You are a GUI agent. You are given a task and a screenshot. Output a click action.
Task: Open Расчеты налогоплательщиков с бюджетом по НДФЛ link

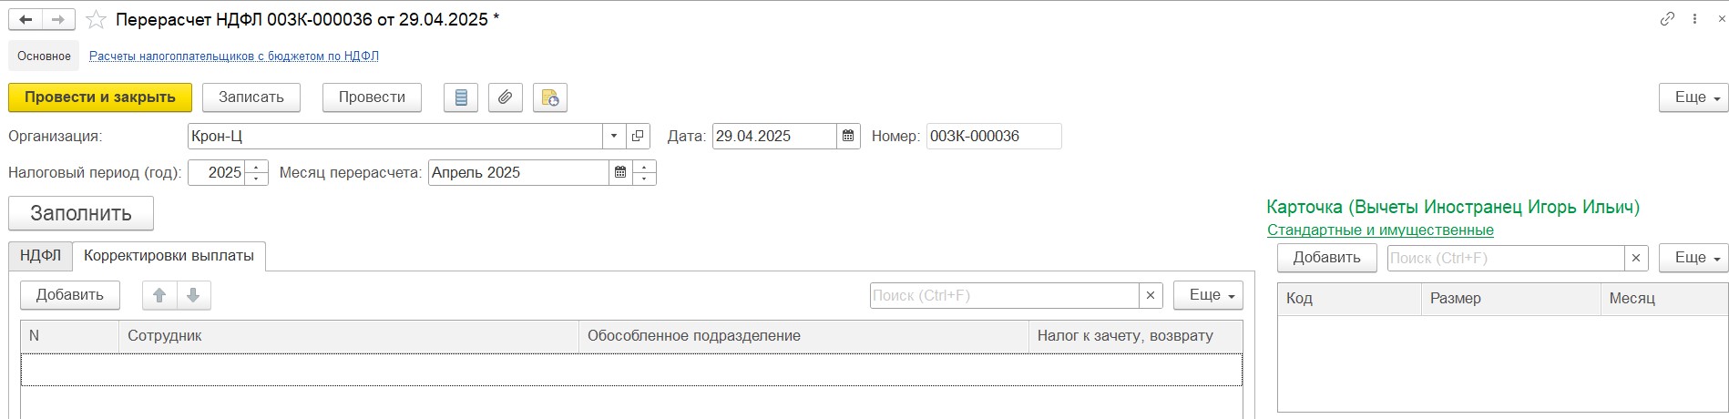(234, 56)
